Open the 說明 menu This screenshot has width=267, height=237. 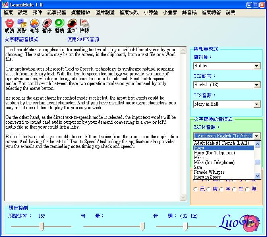pos(231,12)
